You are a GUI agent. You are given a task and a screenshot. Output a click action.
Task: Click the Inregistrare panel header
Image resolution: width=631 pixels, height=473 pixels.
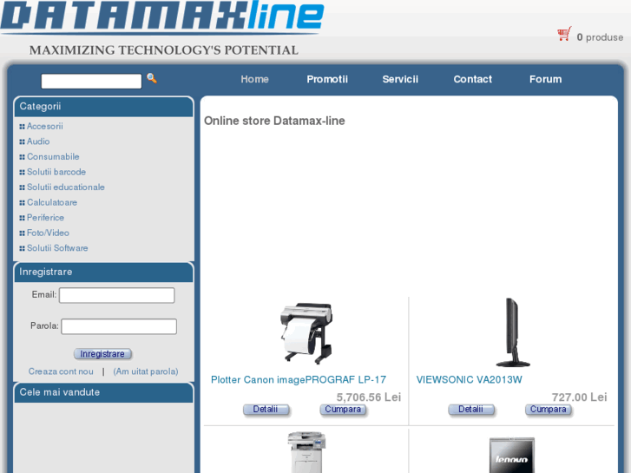click(x=104, y=273)
